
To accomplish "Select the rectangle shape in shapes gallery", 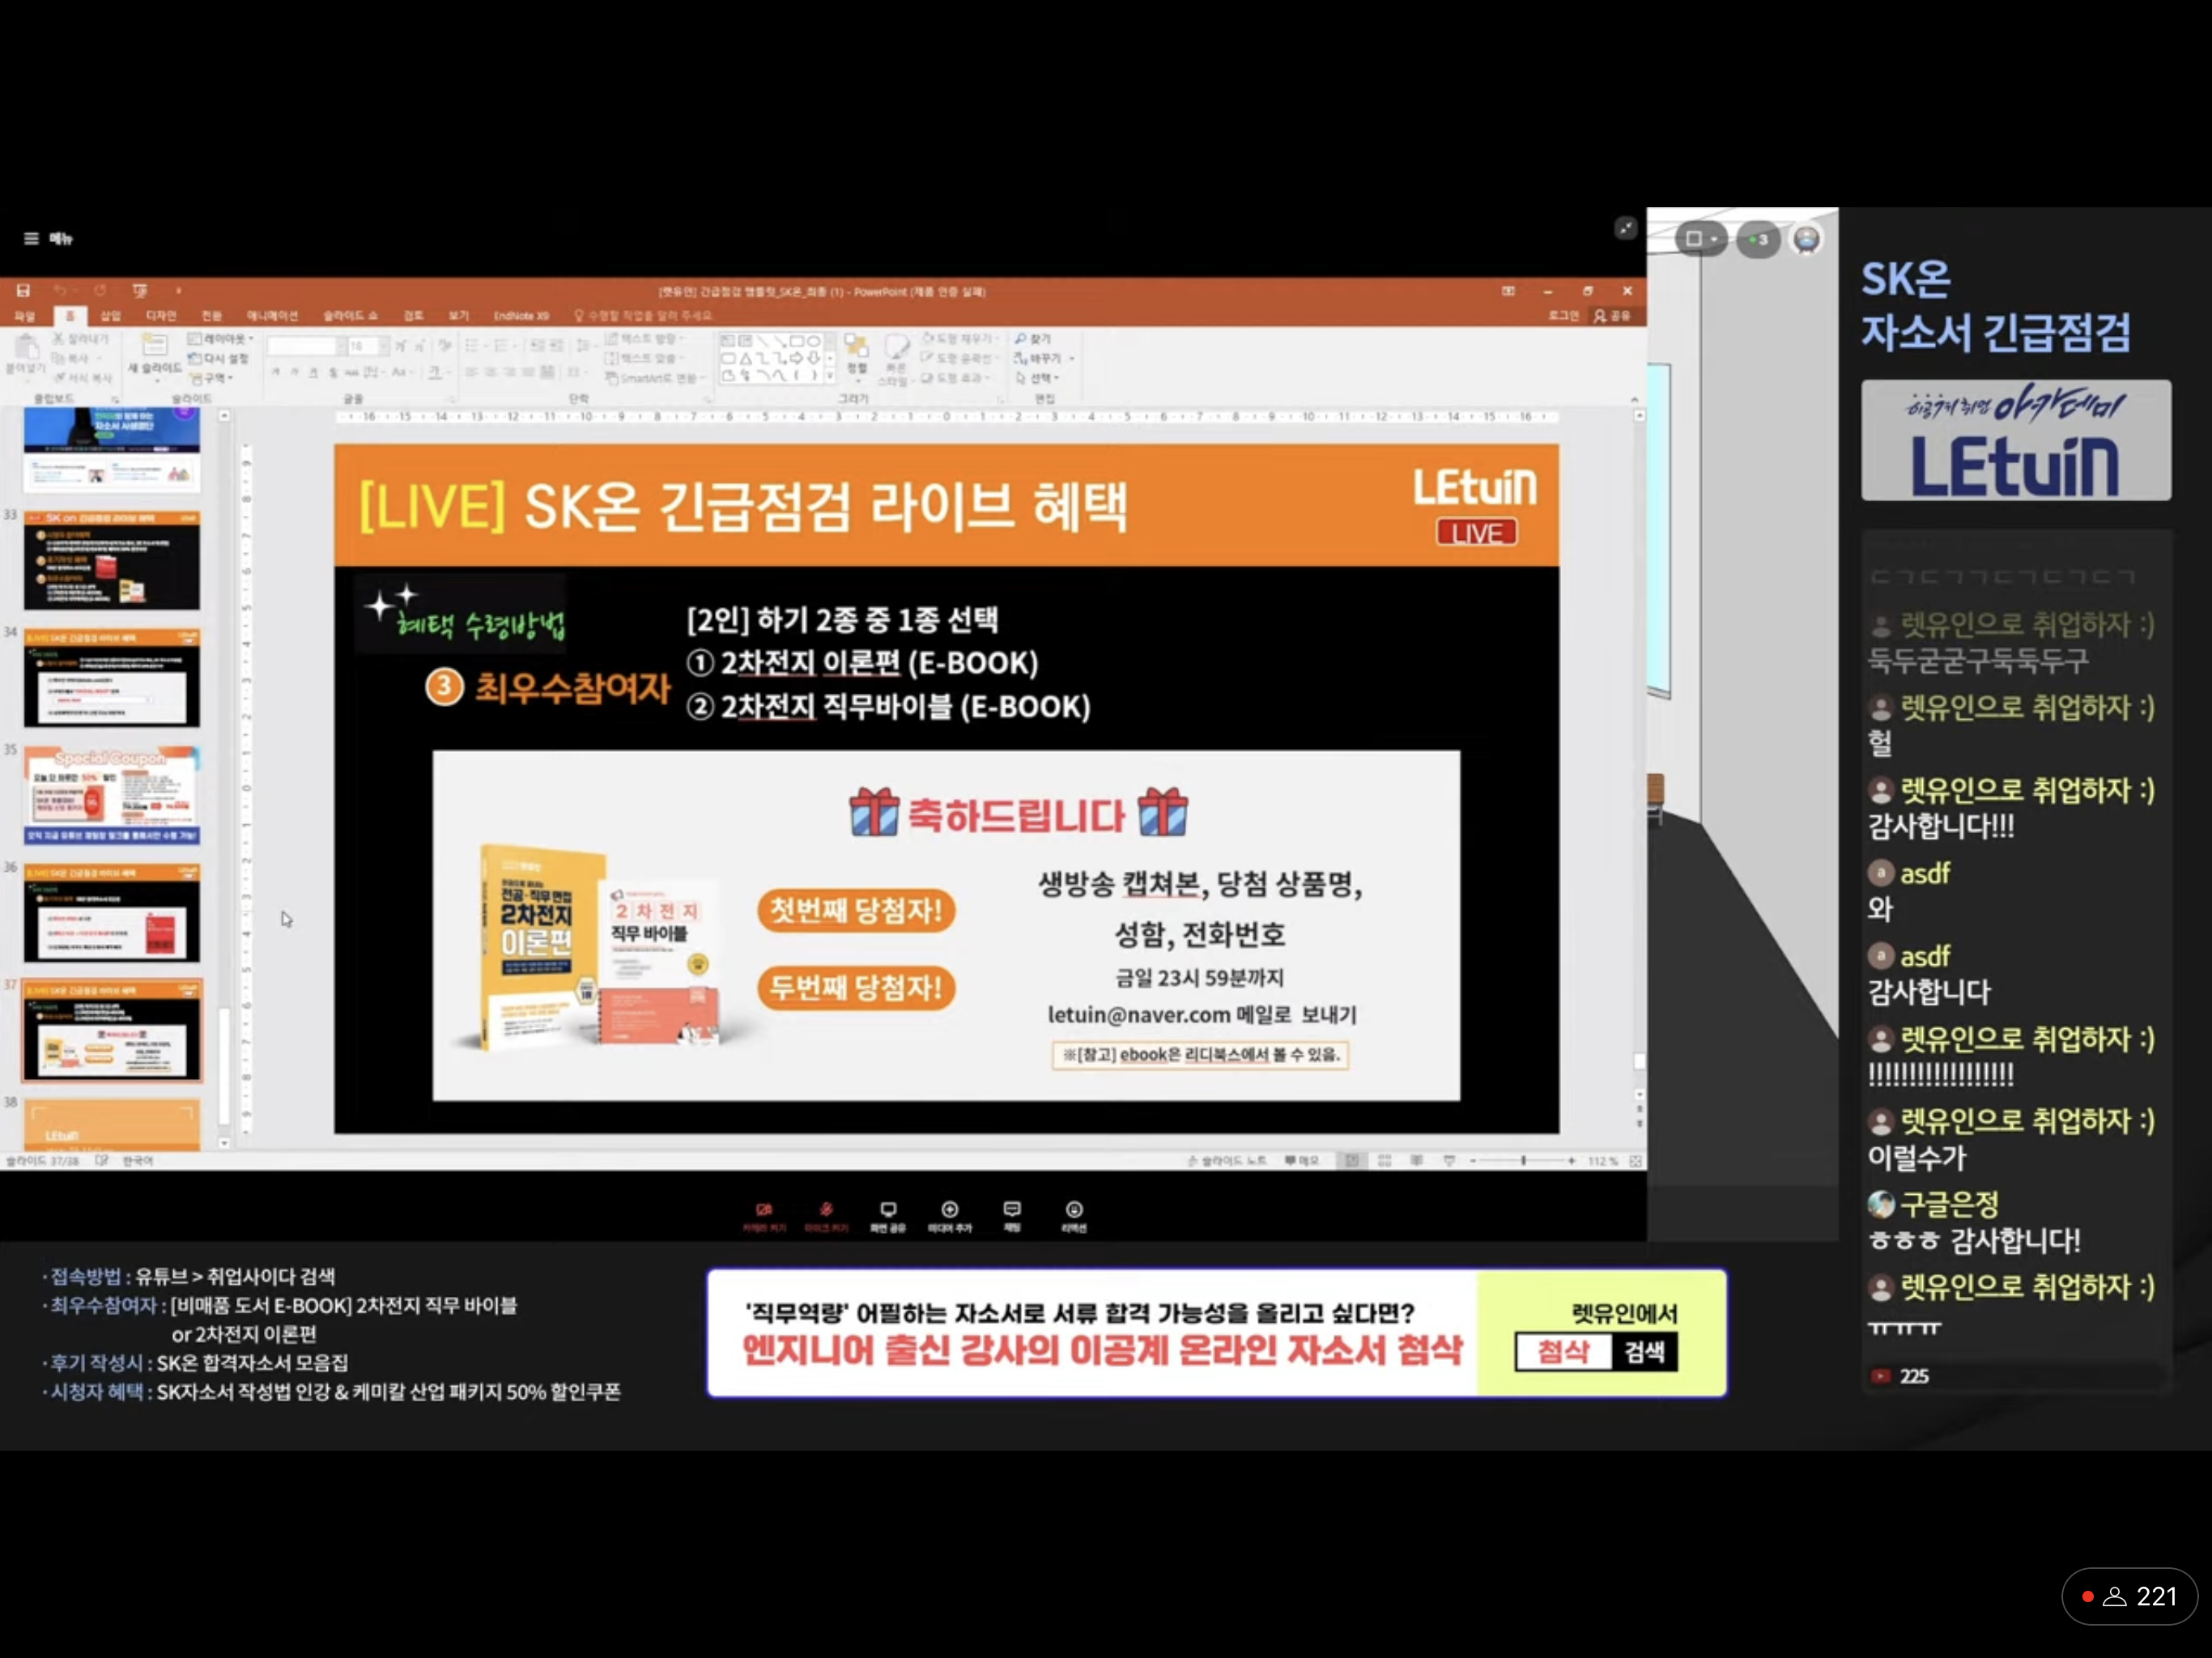I will [797, 341].
